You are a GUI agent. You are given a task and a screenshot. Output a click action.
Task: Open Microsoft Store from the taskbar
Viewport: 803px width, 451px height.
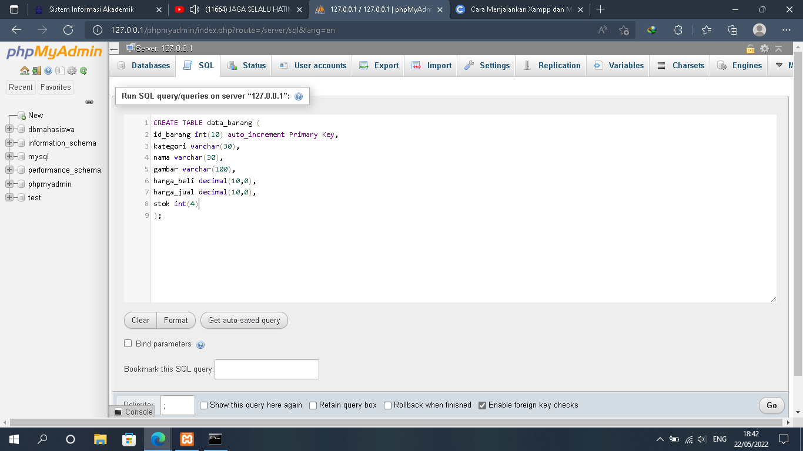tap(129, 439)
